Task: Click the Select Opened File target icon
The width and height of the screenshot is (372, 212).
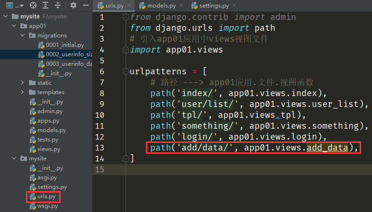Action: tap(33, 5)
